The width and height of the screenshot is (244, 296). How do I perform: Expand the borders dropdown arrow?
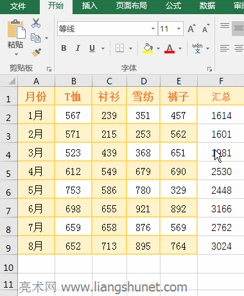[130, 48]
